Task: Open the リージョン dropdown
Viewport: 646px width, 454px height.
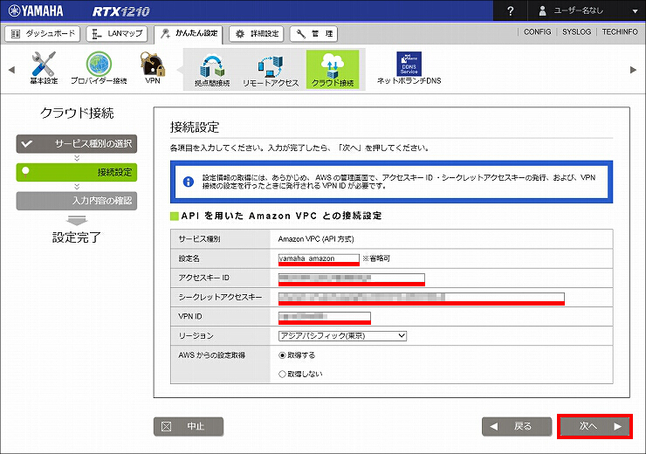Action: coord(342,336)
